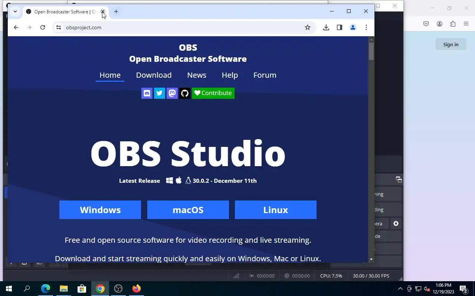
Task: Open the Download page in nav
Action: (154, 75)
